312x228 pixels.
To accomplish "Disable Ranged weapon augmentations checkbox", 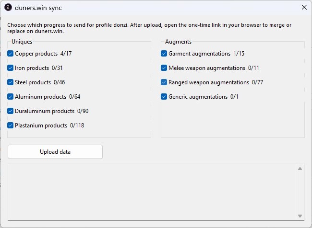I will click(x=164, y=82).
